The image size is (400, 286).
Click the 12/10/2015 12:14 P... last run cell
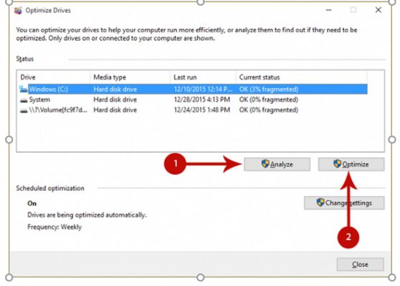coord(203,89)
